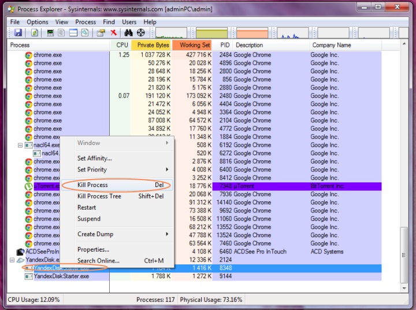Click the CPU usage mini graph in the toolbar
Screen dimensions: 416x310
coord(171,33)
